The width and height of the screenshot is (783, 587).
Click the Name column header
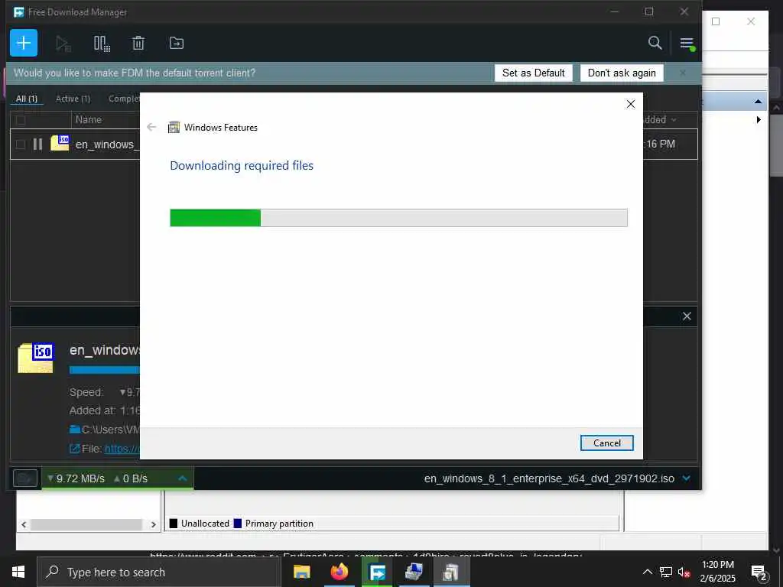(x=89, y=120)
